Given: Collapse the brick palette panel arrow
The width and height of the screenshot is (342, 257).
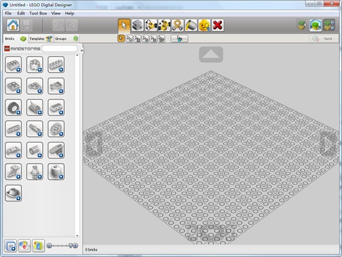Looking at the screenshot, I should click(82, 50).
